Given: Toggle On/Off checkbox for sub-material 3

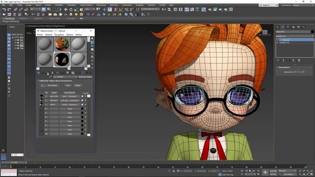Looking at the screenshot, I should tap(85, 105).
